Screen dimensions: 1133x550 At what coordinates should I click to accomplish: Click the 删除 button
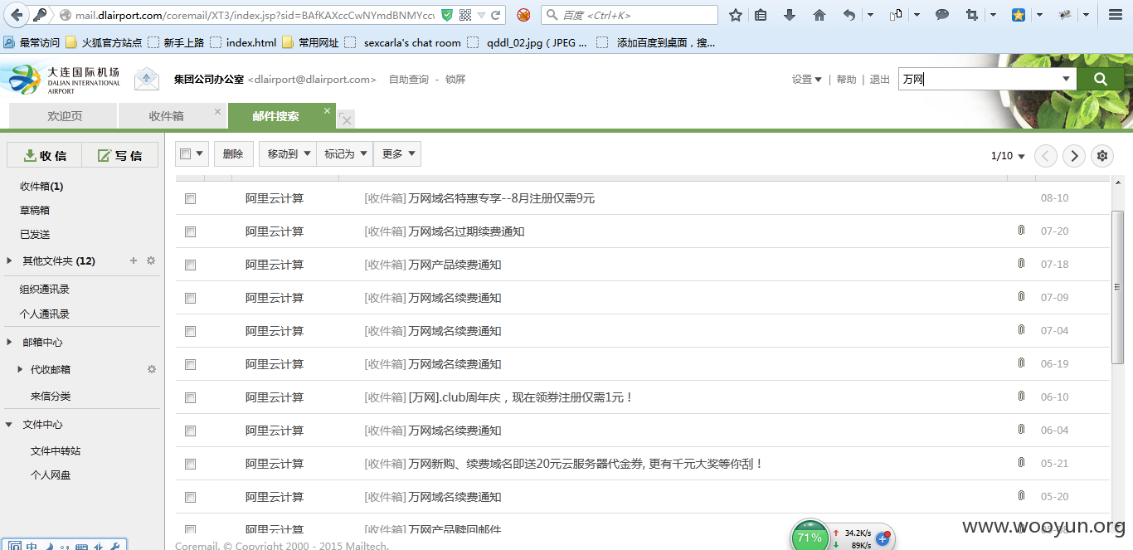(x=233, y=153)
